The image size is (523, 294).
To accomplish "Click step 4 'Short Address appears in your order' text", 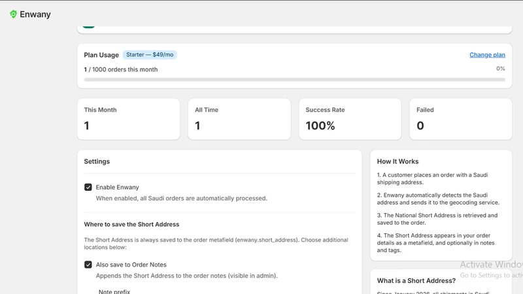I will pos(435,242).
